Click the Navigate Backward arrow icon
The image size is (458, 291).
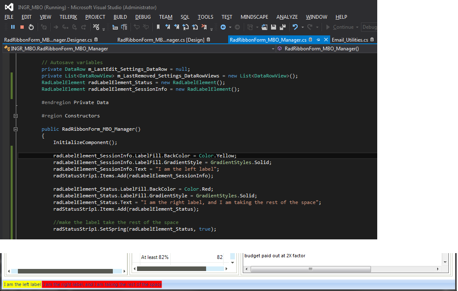pos(223,27)
